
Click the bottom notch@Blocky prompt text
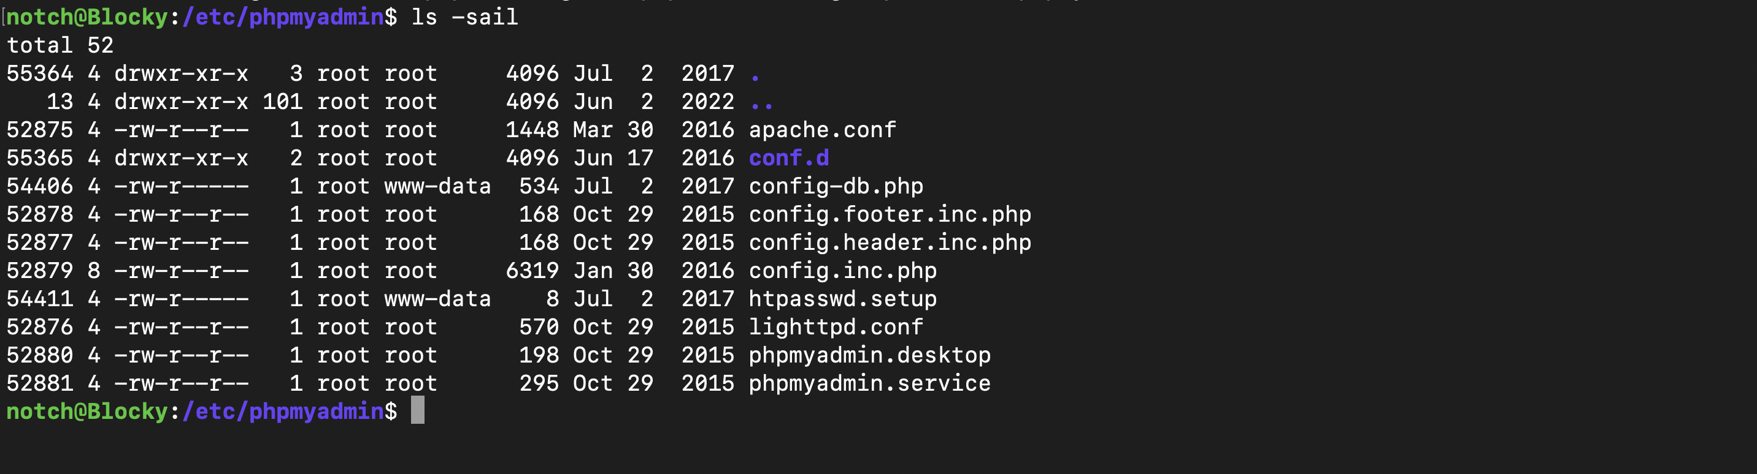tap(87, 412)
